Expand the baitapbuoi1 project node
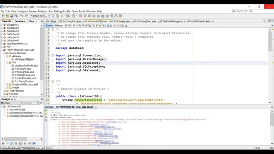Screen dimensions: 274x154 pos(2,25)
